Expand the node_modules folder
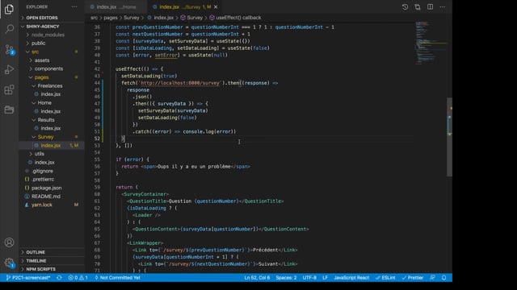The height and width of the screenshot is (290, 517). [x=48, y=35]
